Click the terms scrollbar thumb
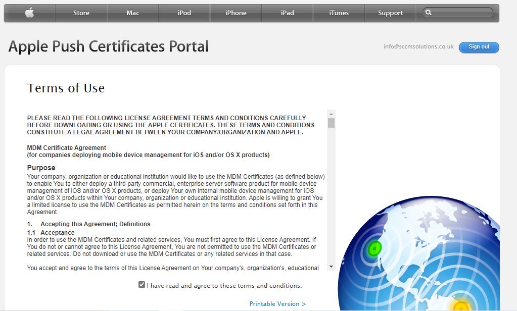Viewport: 517px width, 311px height. pyautogui.click(x=331, y=123)
